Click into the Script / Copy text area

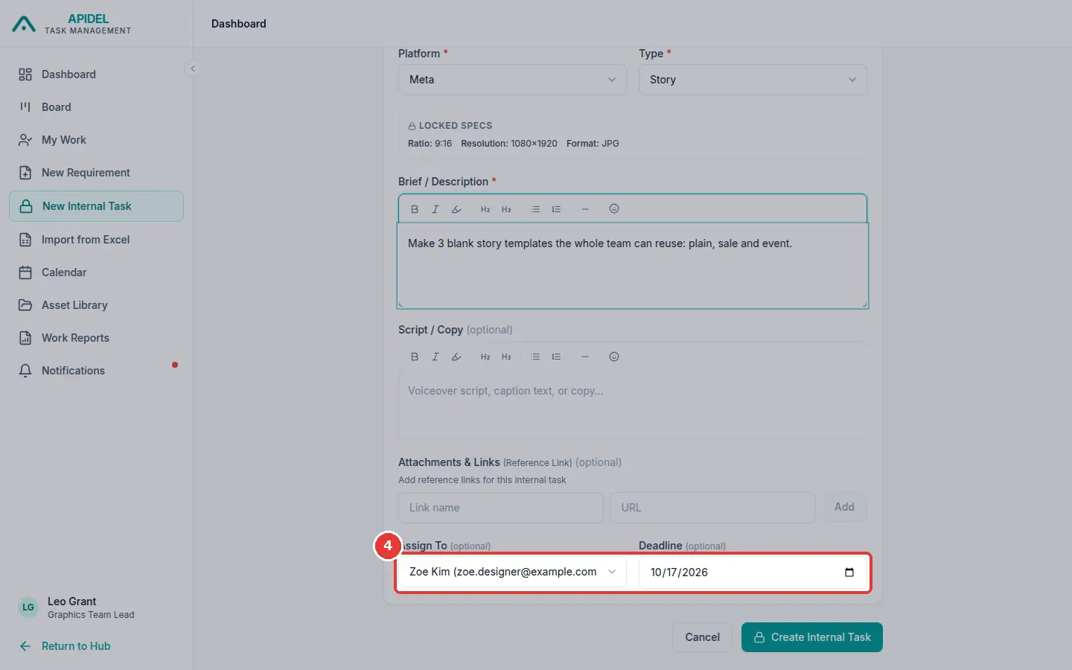[x=633, y=406]
